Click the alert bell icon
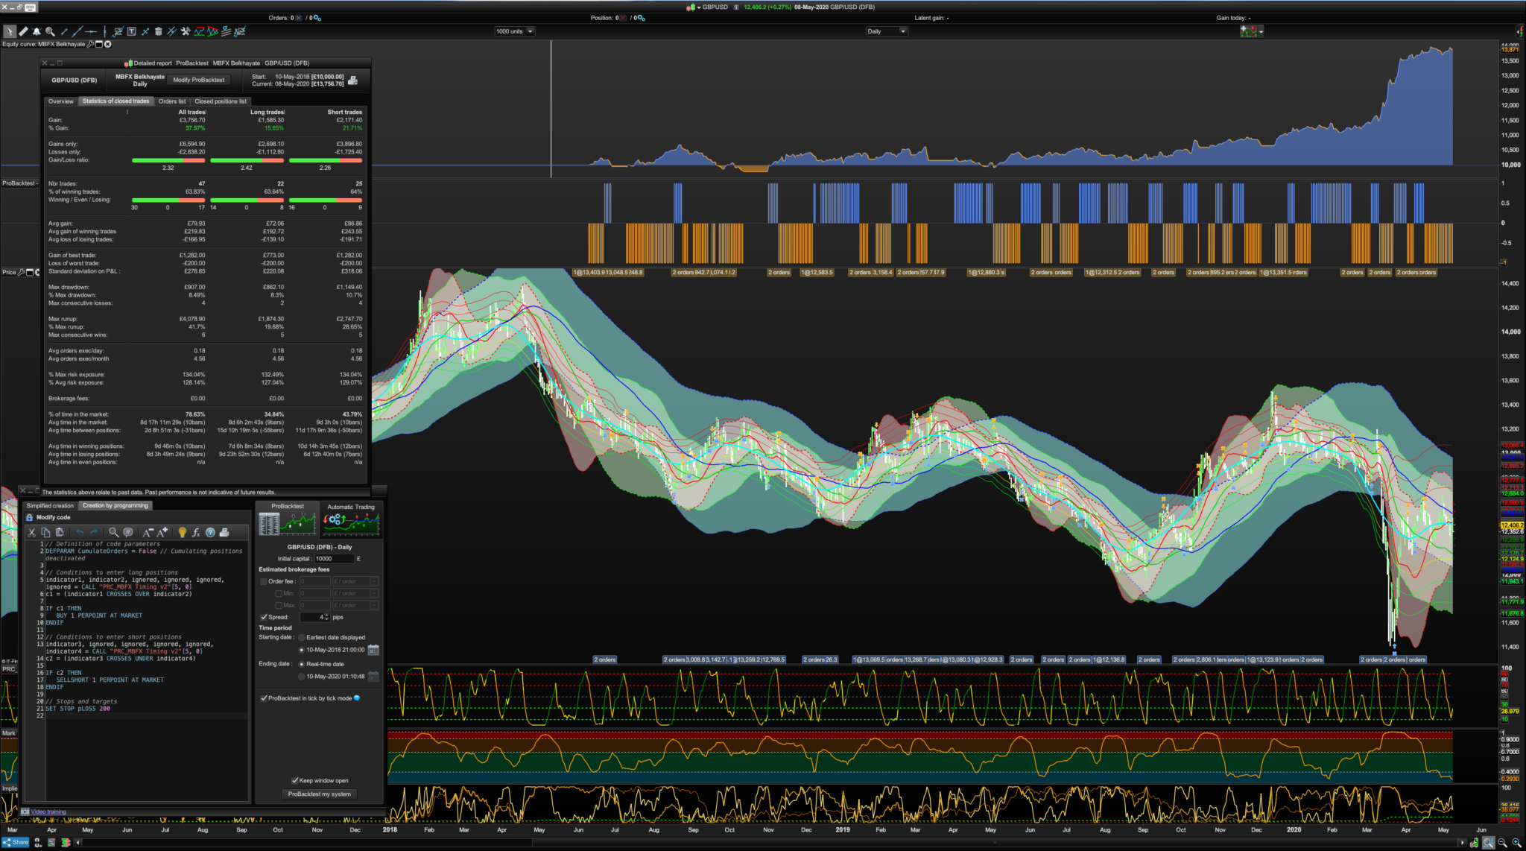 tap(37, 31)
